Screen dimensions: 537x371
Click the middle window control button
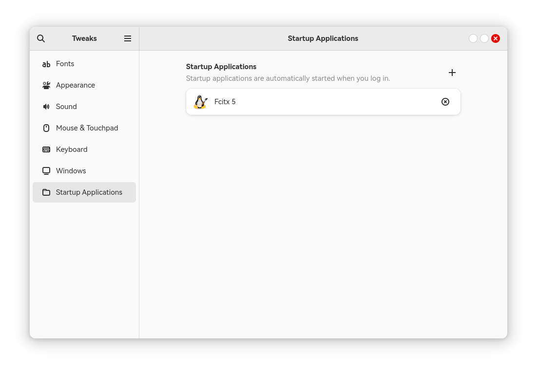(484, 38)
